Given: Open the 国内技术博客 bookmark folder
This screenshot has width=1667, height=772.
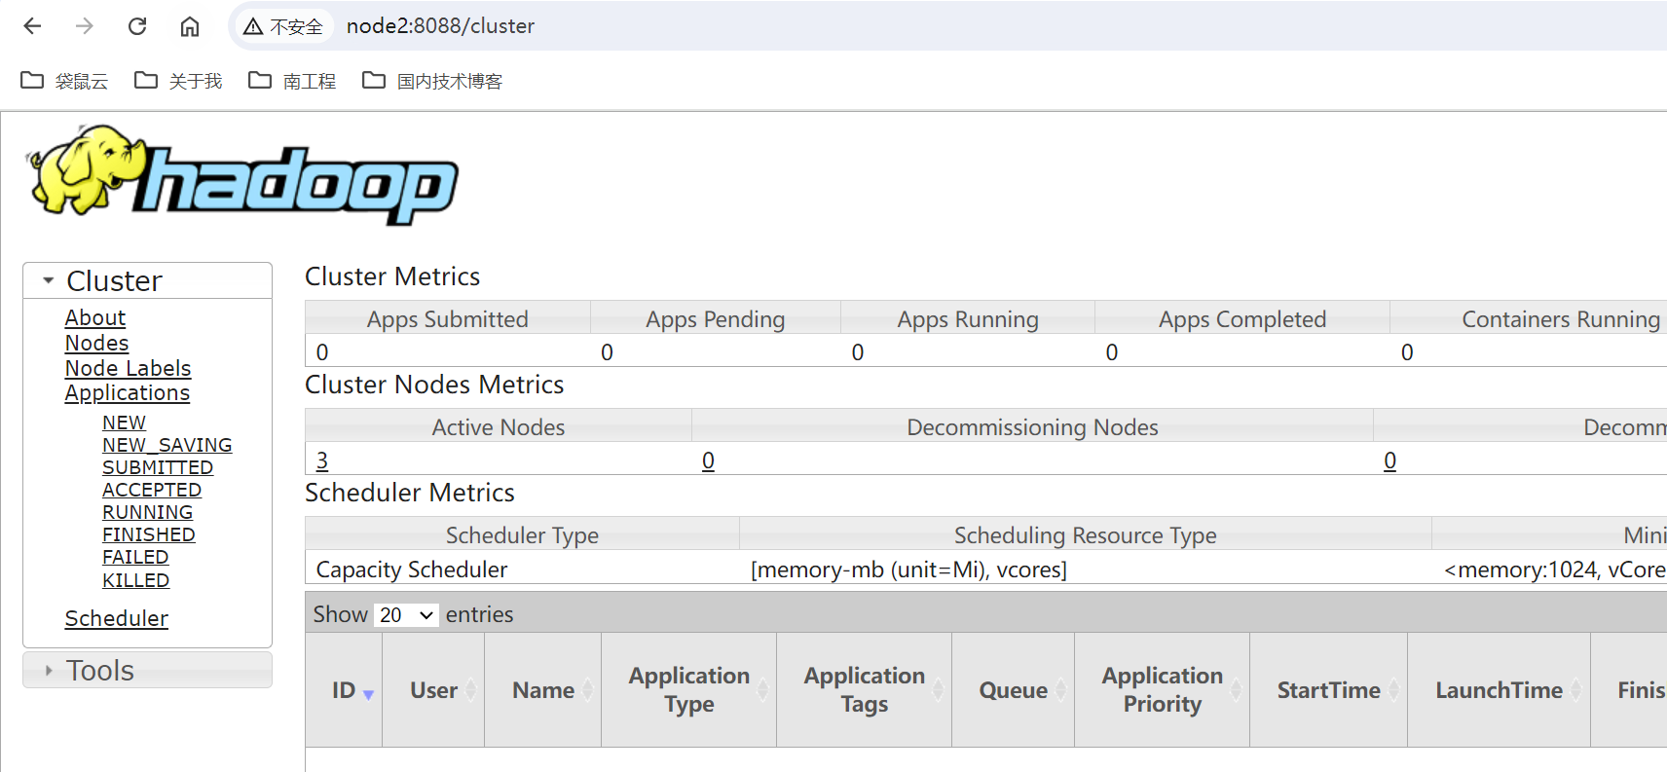Looking at the screenshot, I should pyautogui.click(x=432, y=81).
